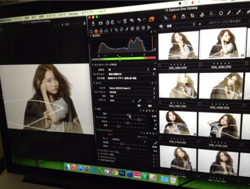Open the Capture tool tab camera icon
Image resolution: width=250 pixels, height=189 pixels.
(96, 31)
